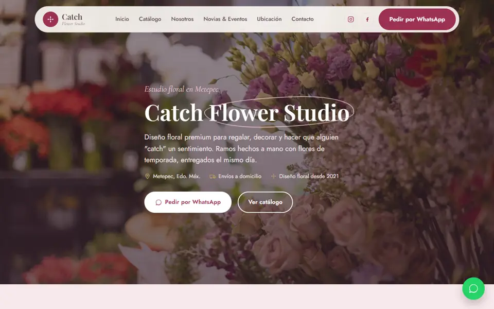The height and width of the screenshot is (309, 494).
Task: Click the Diseño floral desde 2021 text
Action: (x=309, y=176)
